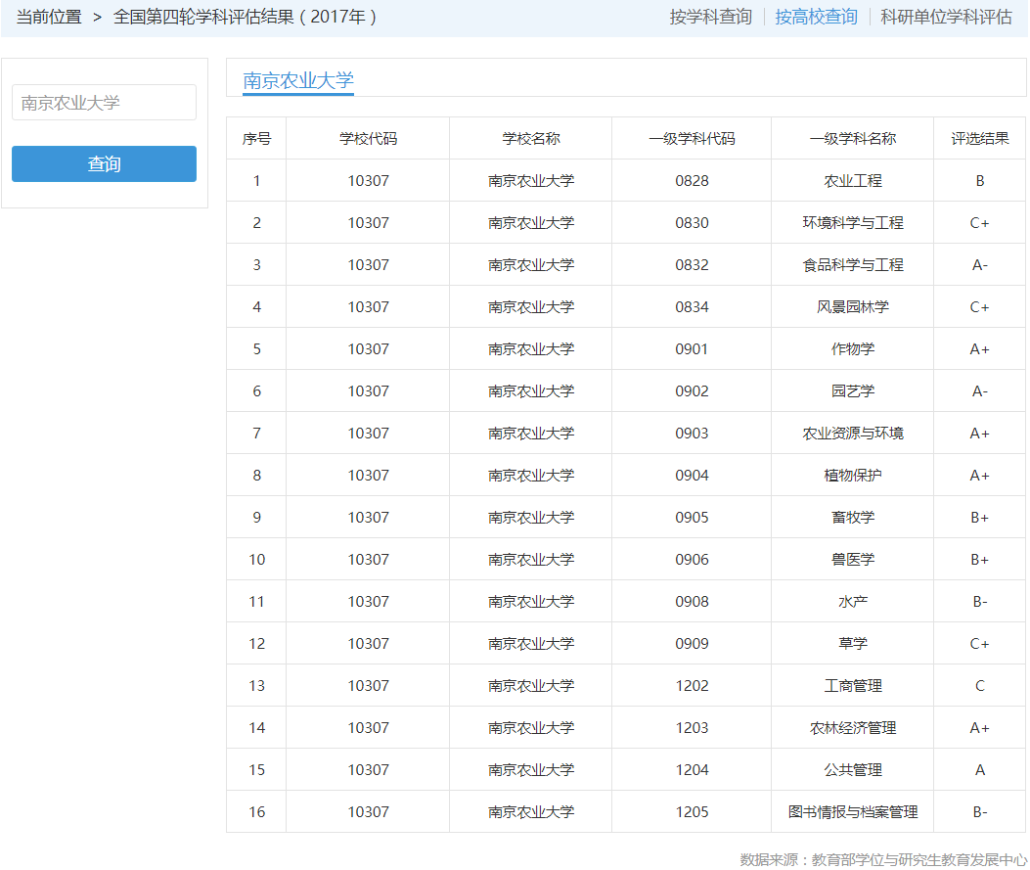Click the A- result for 园艺学
This screenshot has width=1030, height=870.
coord(979,391)
